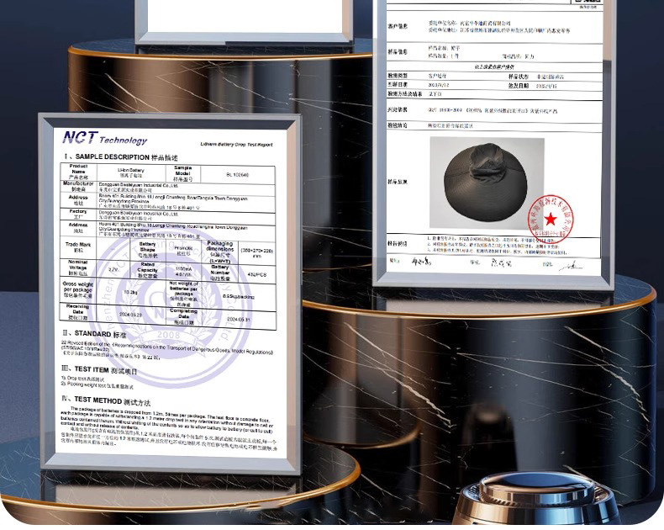Click the SAMPLE DESCRIPTION section heading
The image size is (664, 530).
tap(119, 157)
